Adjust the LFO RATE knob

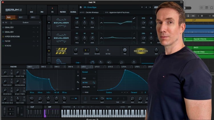pyautogui.click(x=102, y=98)
